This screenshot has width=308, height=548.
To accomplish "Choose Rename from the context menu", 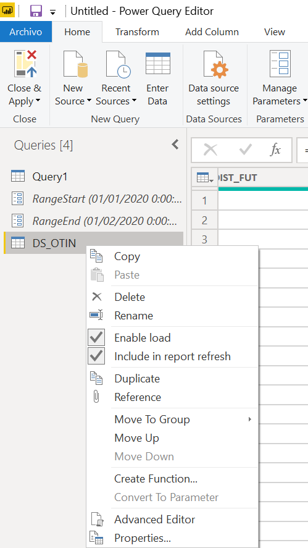I will [x=172, y=316].
